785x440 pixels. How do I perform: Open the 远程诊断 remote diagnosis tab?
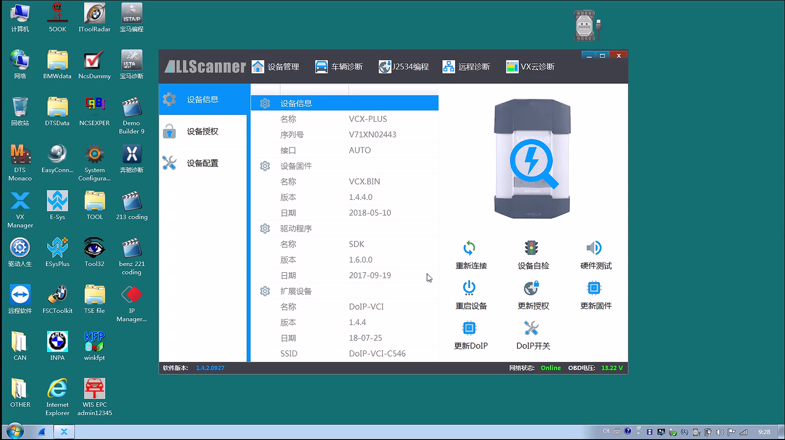coord(466,67)
